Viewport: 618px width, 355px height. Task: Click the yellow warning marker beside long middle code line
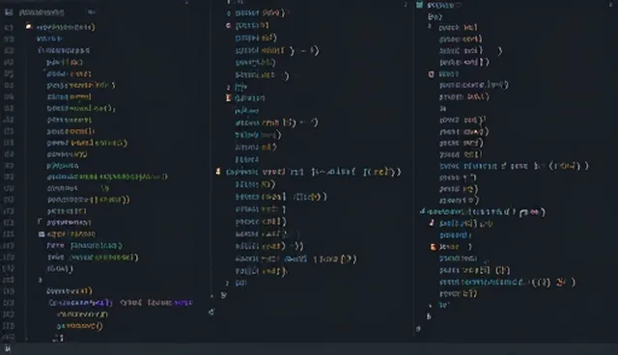click(218, 171)
